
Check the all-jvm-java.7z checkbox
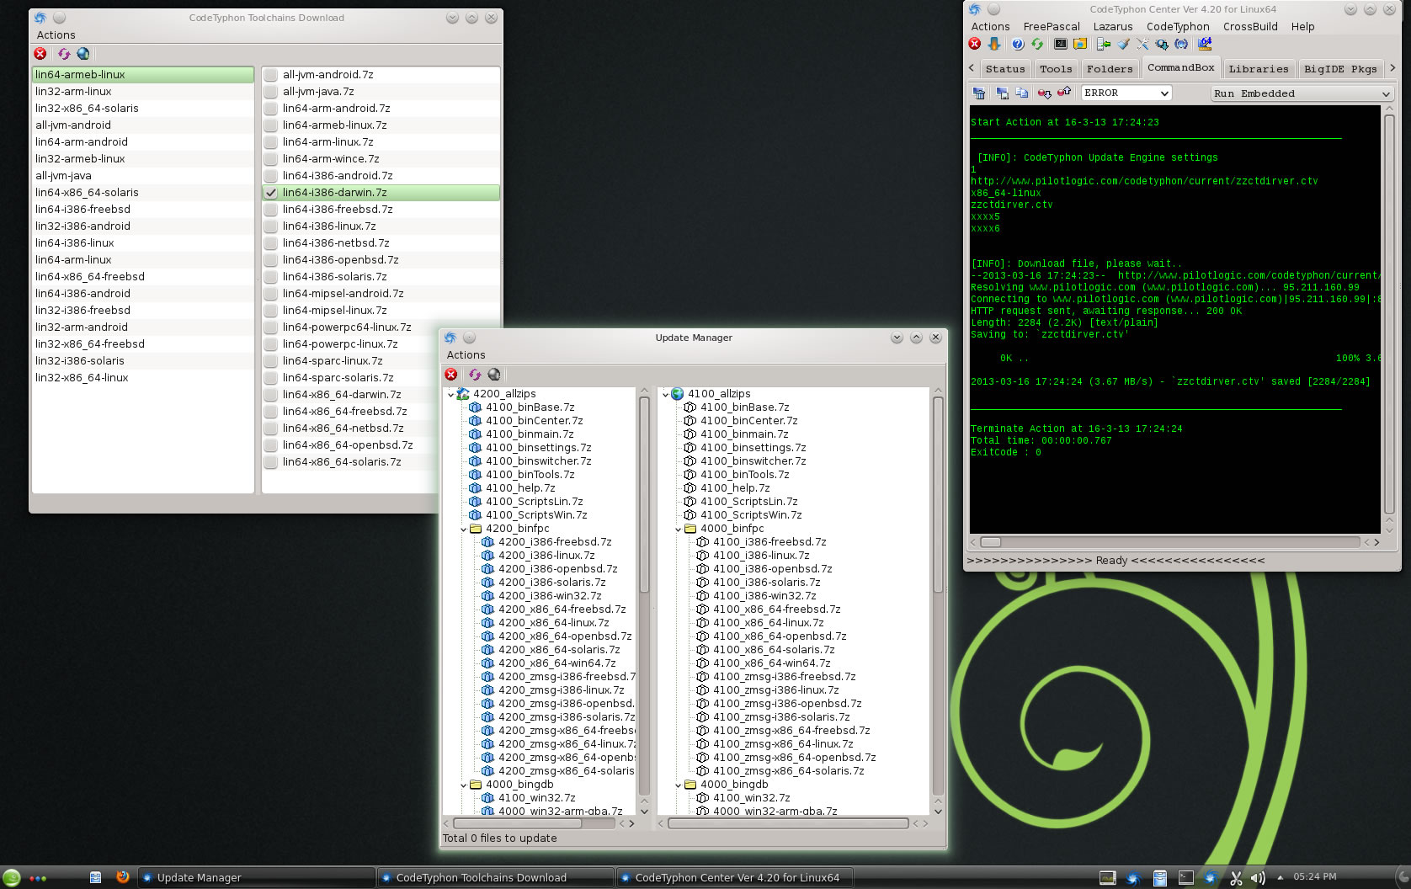tap(271, 92)
